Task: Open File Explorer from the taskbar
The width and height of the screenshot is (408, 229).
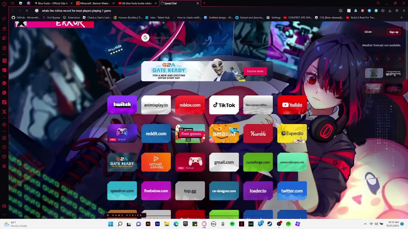Action: coord(166,224)
